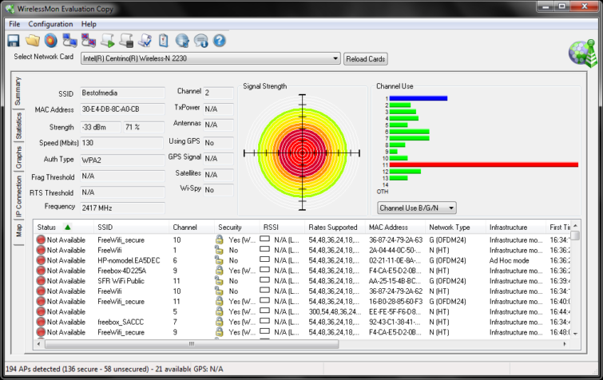The image size is (603, 380).
Task: Click the open folder toolbar icon
Action: (32, 41)
